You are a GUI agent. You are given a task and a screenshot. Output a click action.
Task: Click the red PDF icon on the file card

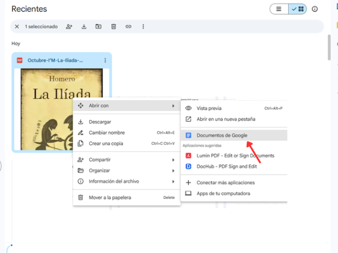tap(20, 60)
